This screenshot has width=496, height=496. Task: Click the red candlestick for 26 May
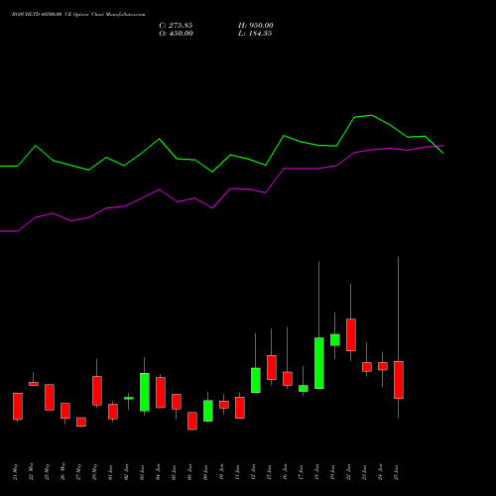65,411
